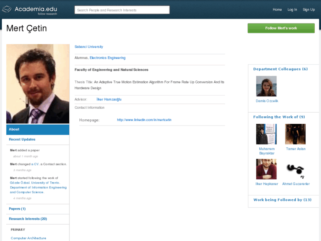Open advisor İlker Hamzaoğlu's profile

tap(109, 99)
